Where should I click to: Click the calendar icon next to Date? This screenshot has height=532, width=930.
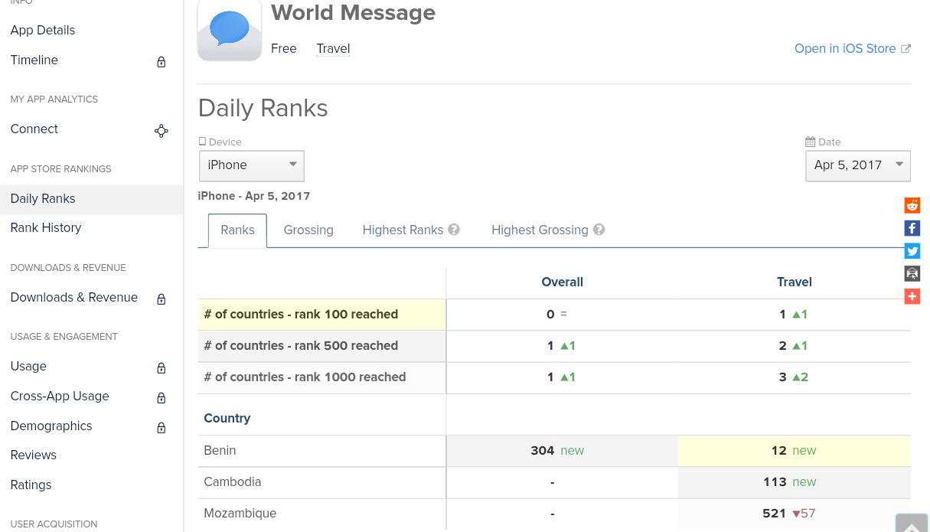point(810,141)
